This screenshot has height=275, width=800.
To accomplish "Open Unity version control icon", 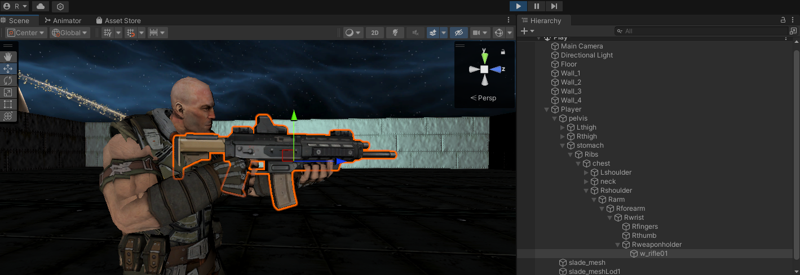I will click(60, 6).
